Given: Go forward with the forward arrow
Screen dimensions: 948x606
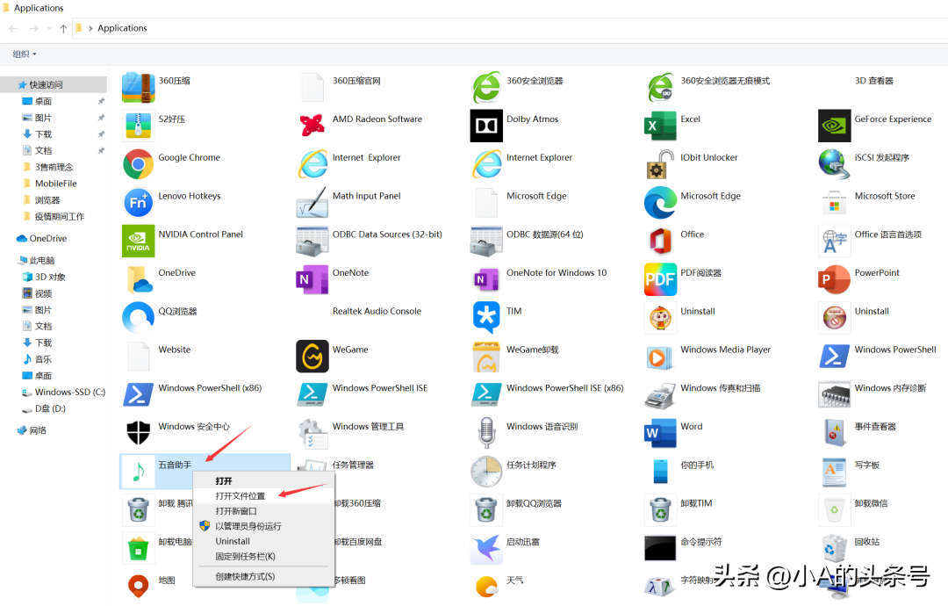Looking at the screenshot, I should pos(34,28).
